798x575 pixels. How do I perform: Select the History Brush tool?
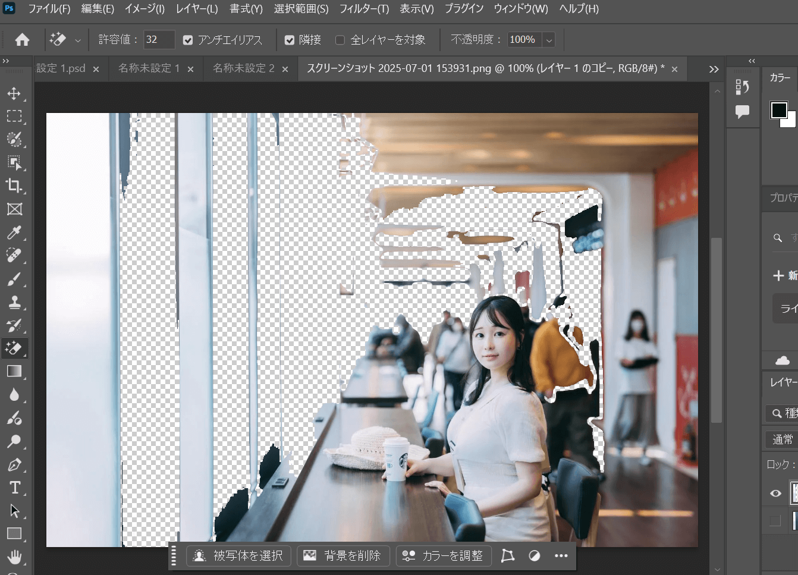pyautogui.click(x=14, y=325)
